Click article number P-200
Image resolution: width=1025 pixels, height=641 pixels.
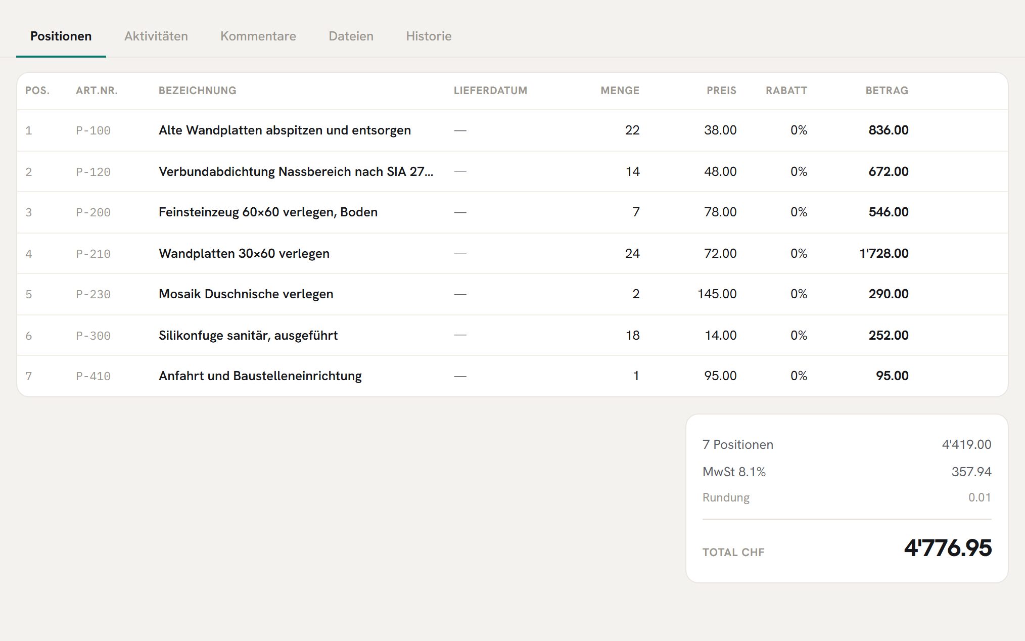pos(93,213)
